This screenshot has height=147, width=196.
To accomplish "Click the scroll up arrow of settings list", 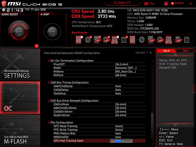I will click(x=152, y=61).
